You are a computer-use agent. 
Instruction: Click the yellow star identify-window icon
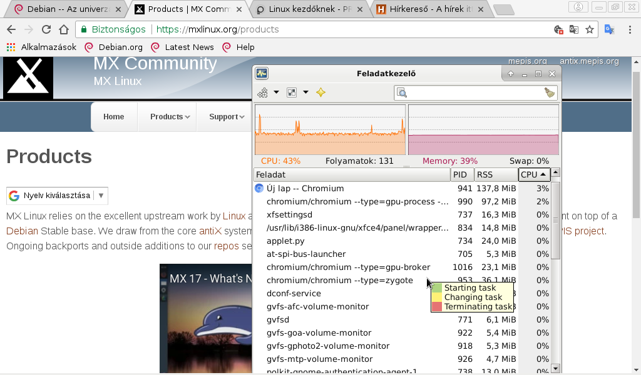coord(321,92)
